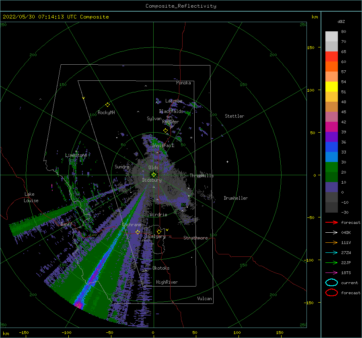Click the green 22JP arrow icon

click(331, 262)
